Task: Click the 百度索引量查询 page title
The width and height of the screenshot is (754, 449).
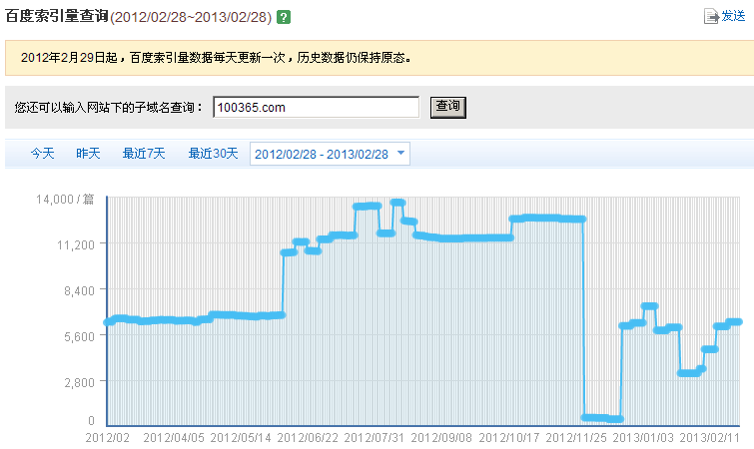Action: point(56,16)
